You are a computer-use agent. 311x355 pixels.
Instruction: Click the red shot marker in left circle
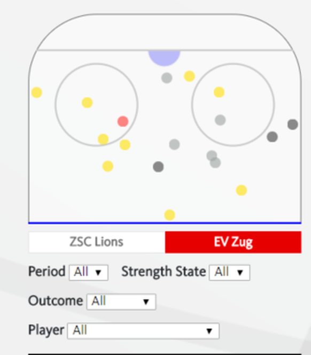pos(123,121)
